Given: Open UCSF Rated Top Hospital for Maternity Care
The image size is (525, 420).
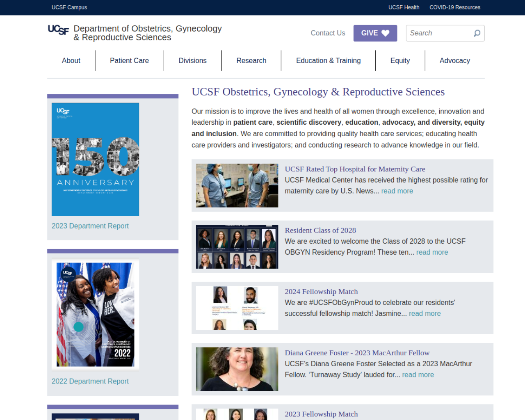Looking at the screenshot, I should click(355, 169).
